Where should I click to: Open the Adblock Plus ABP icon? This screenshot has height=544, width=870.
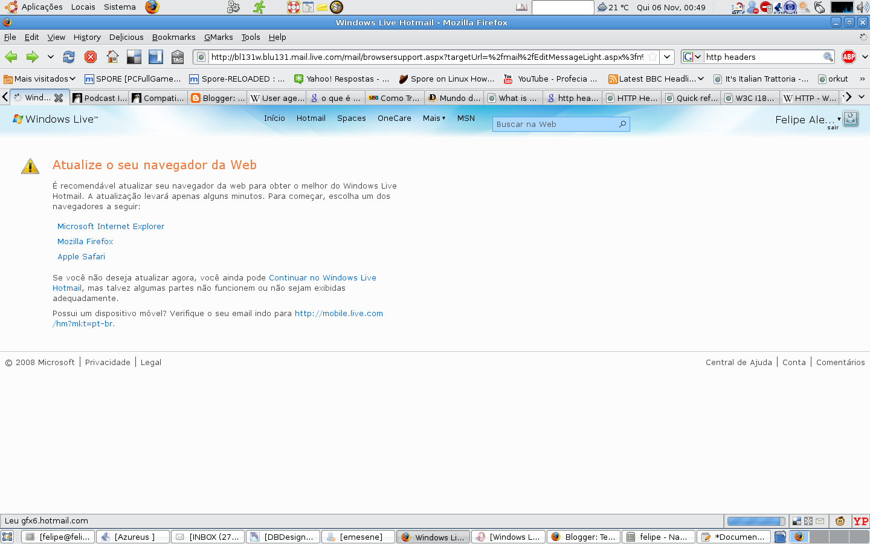[849, 57]
